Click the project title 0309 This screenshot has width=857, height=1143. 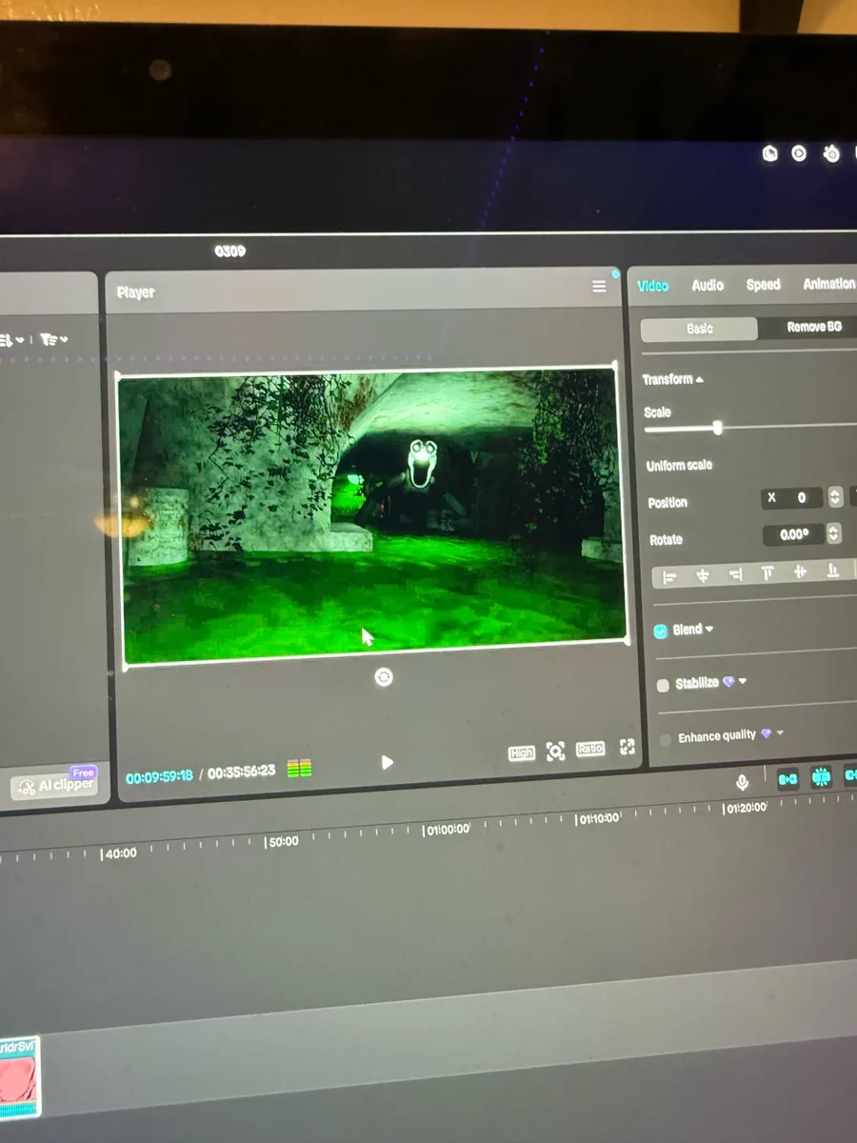(x=229, y=251)
